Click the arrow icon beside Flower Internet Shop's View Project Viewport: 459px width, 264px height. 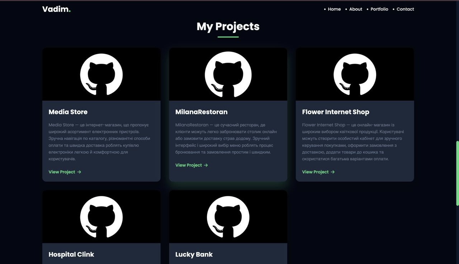click(x=332, y=172)
